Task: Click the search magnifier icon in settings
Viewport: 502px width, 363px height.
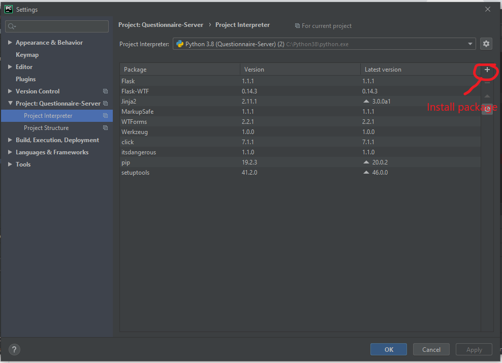Action: point(12,26)
